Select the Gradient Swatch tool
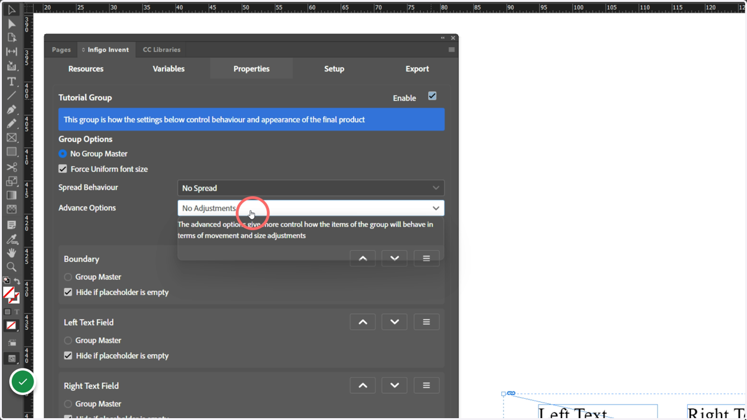Image resolution: width=747 pixels, height=420 pixels. (x=11, y=195)
